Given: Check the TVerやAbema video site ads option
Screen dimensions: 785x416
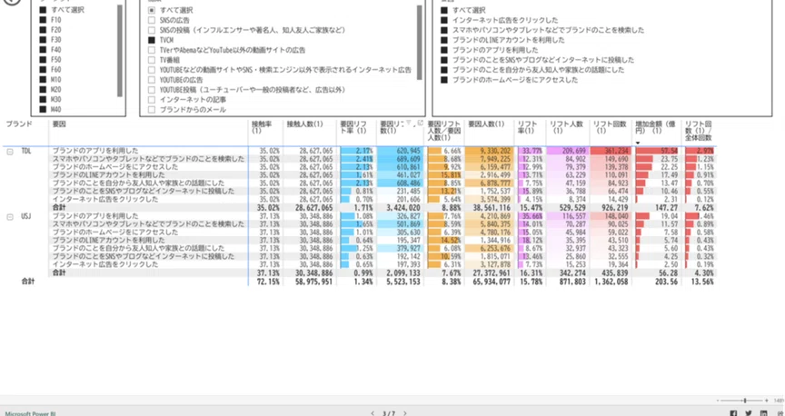Looking at the screenshot, I should click(152, 50).
